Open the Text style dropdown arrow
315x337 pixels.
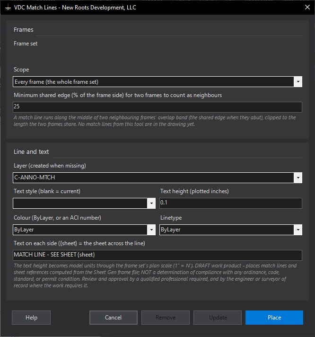151,204
